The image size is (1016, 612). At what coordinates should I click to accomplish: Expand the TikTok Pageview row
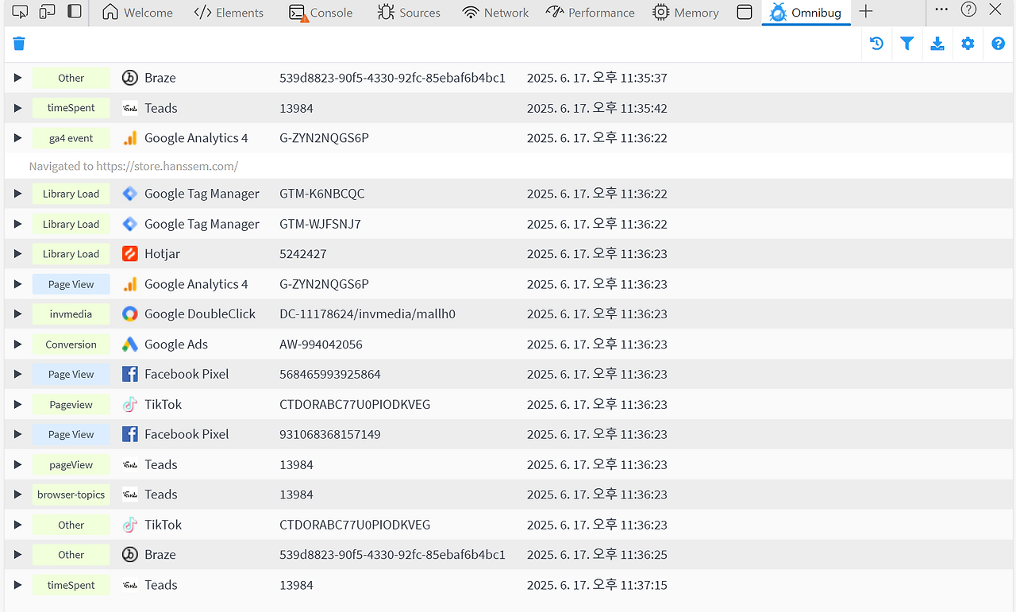[x=17, y=404]
